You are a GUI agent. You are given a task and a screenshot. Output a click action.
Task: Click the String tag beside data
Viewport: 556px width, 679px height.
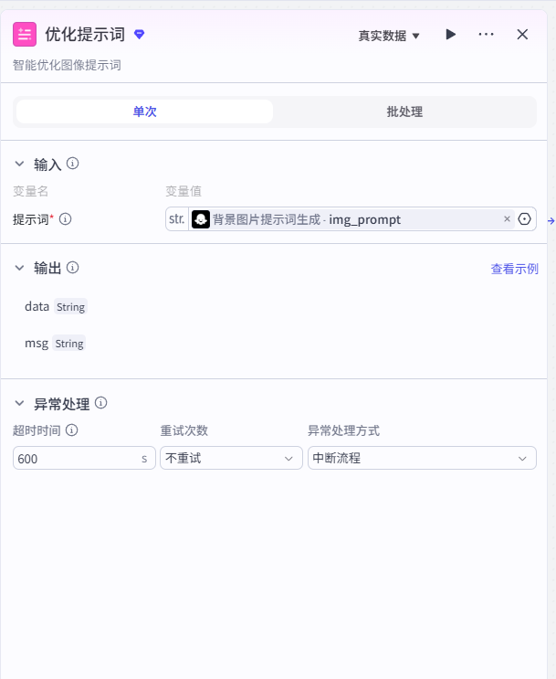pyautogui.click(x=70, y=306)
